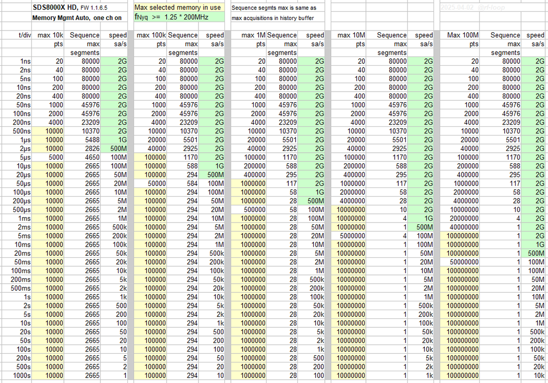Viewport: 548px width, 383px height.
Task: Select the 'max 100k' column header
Action: point(151,35)
